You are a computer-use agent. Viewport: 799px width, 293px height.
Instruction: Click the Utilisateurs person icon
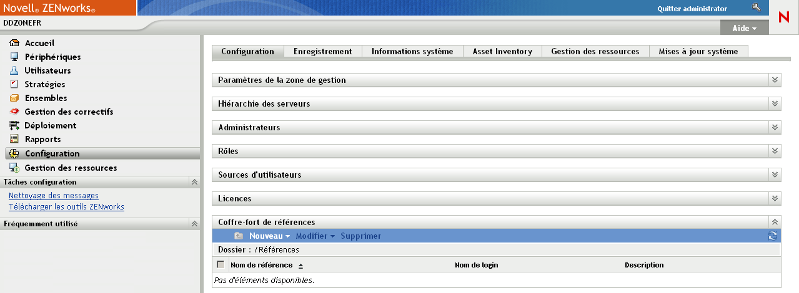tap(14, 70)
